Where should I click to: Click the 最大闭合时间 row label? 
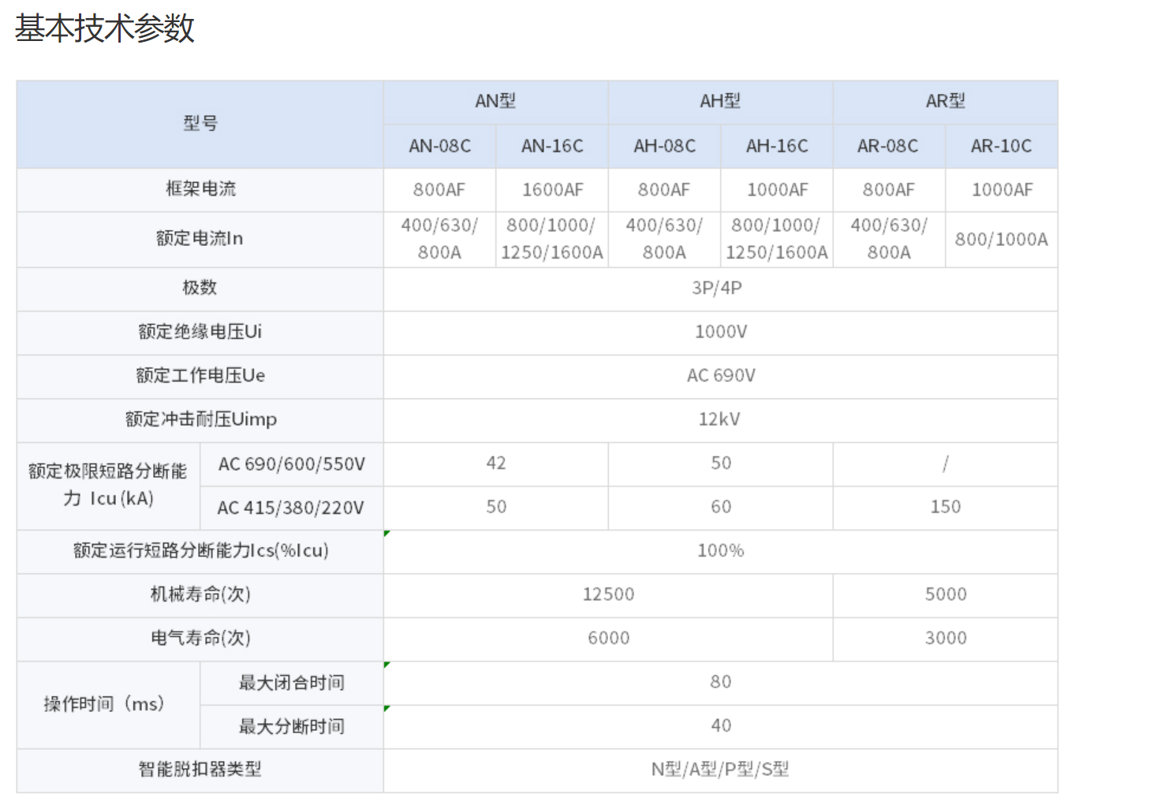click(292, 683)
